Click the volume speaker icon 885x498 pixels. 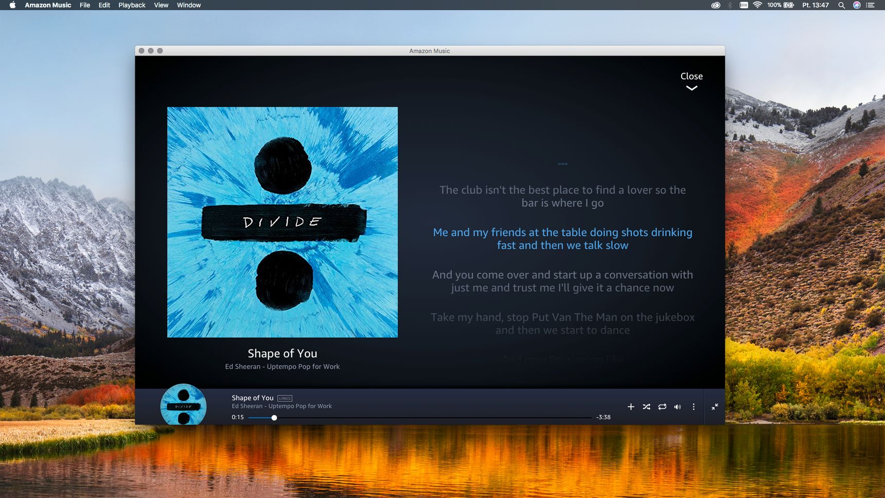point(678,406)
